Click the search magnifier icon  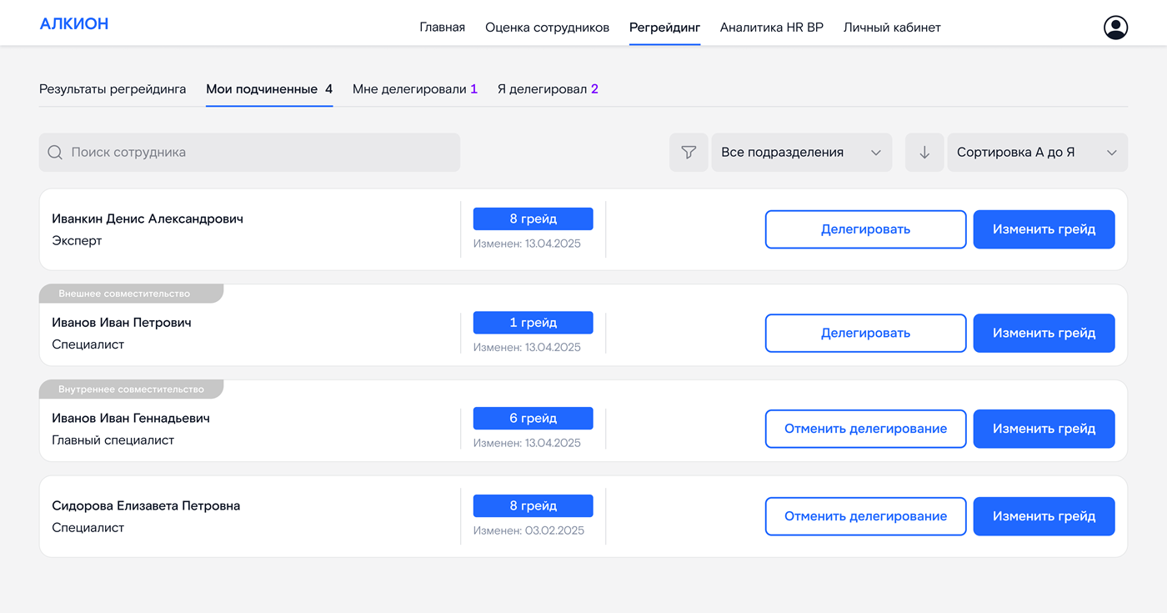point(55,152)
